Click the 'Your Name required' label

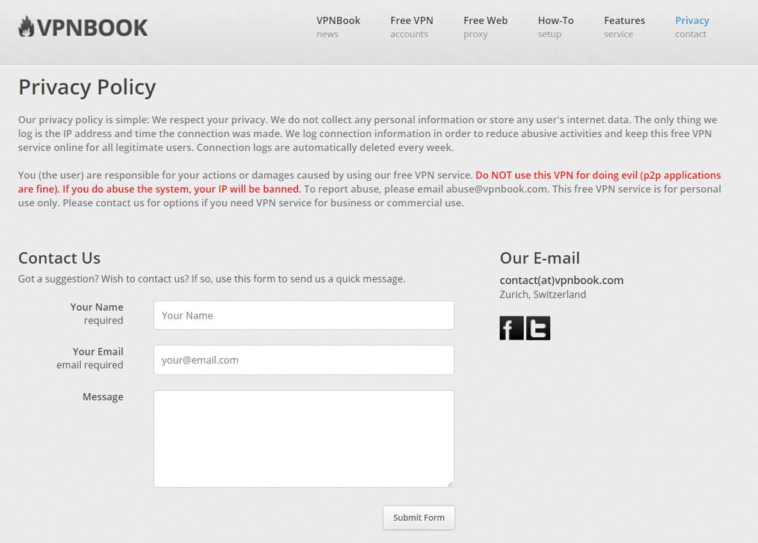97,314
